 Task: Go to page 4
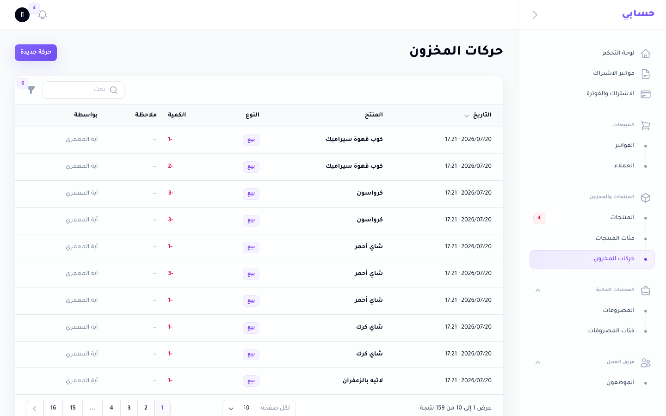111,408
